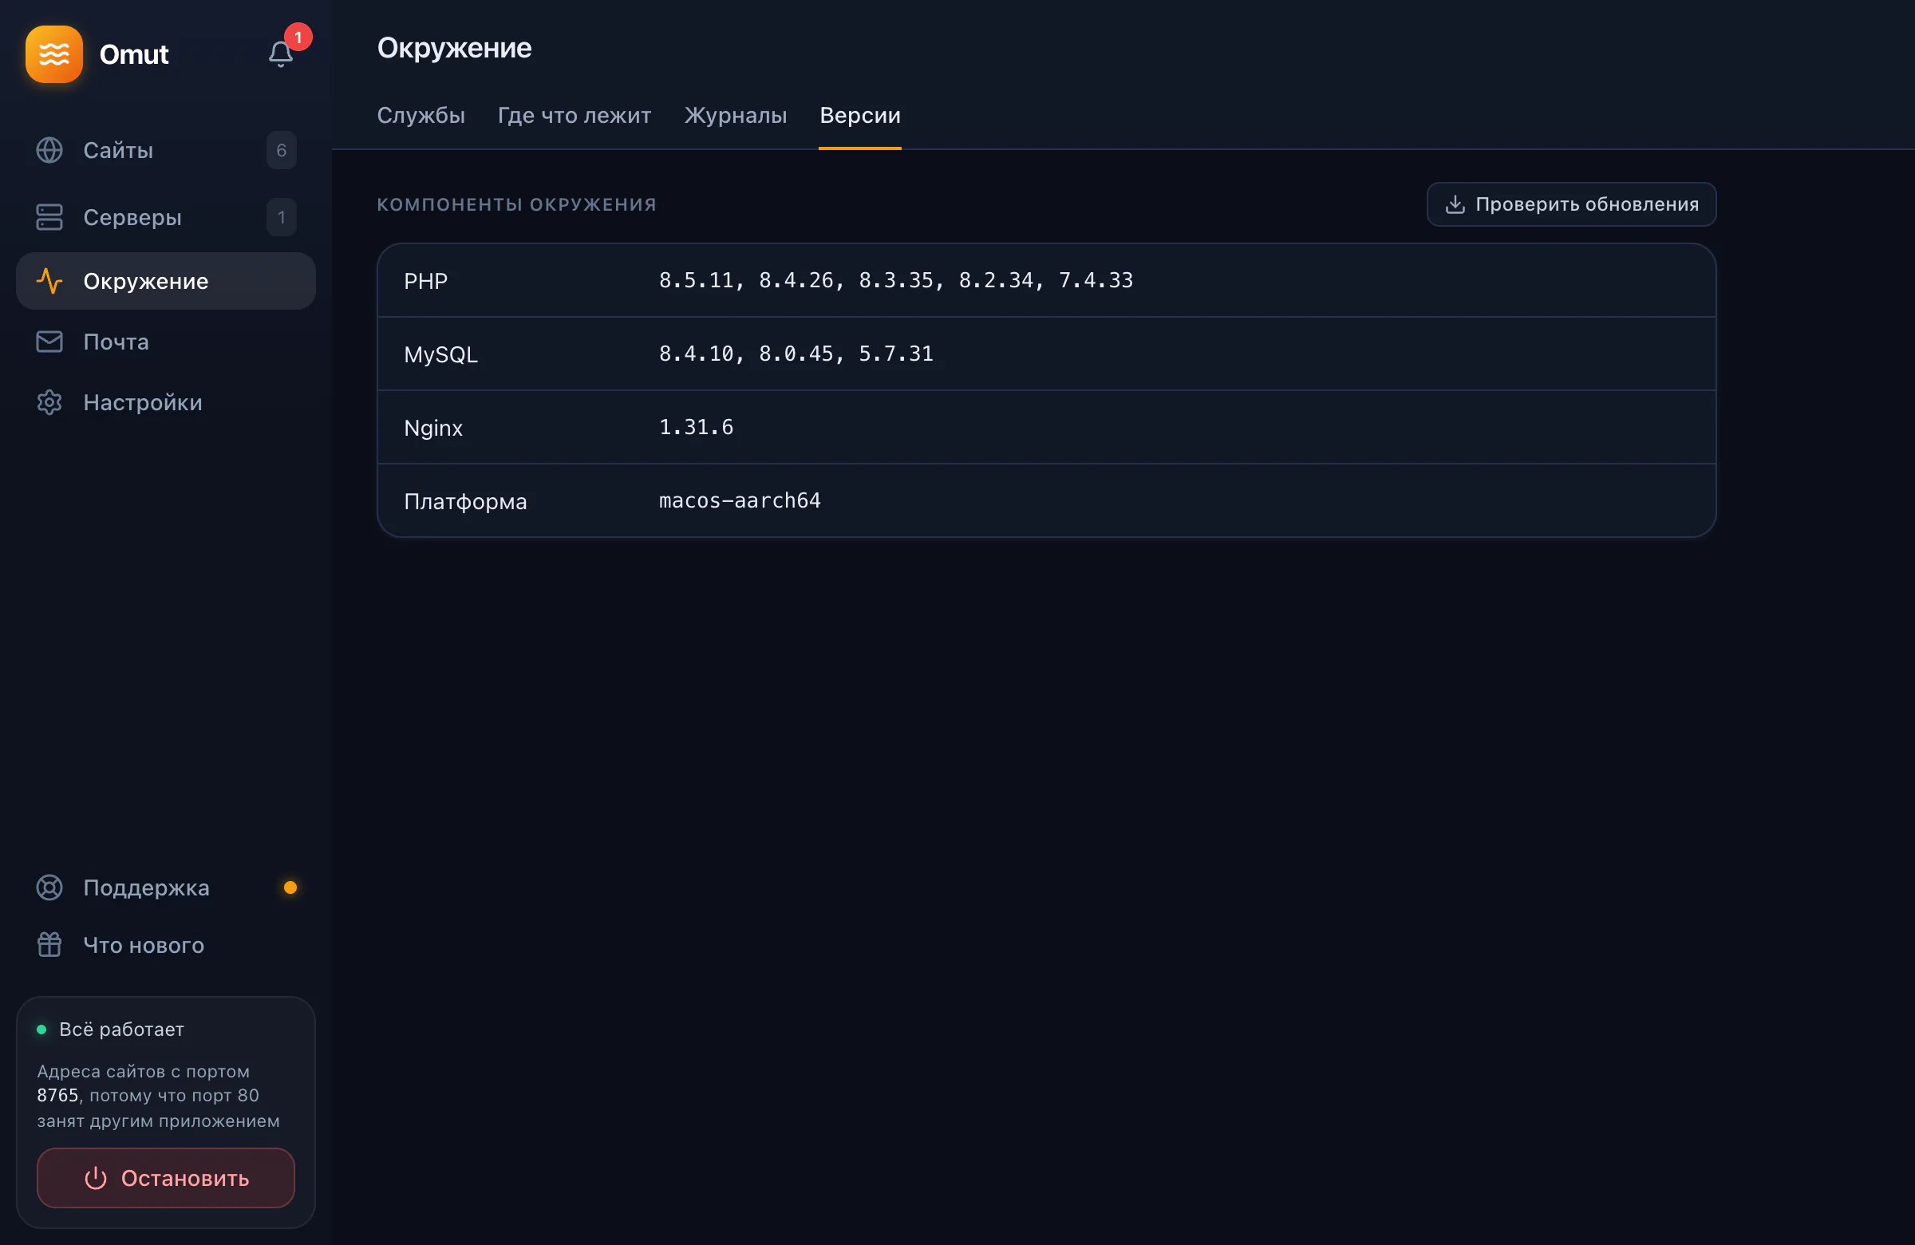Switch to the Журналы tab

(736, 116)
